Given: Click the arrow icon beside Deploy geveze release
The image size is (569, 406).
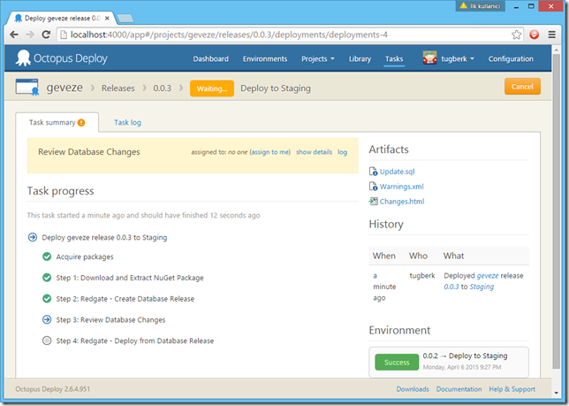Looking at the screenshot, I should coord(33,238).
